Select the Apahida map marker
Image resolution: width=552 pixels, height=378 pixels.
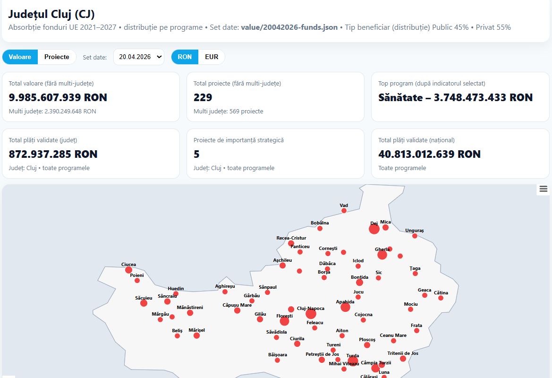[345, 307]
